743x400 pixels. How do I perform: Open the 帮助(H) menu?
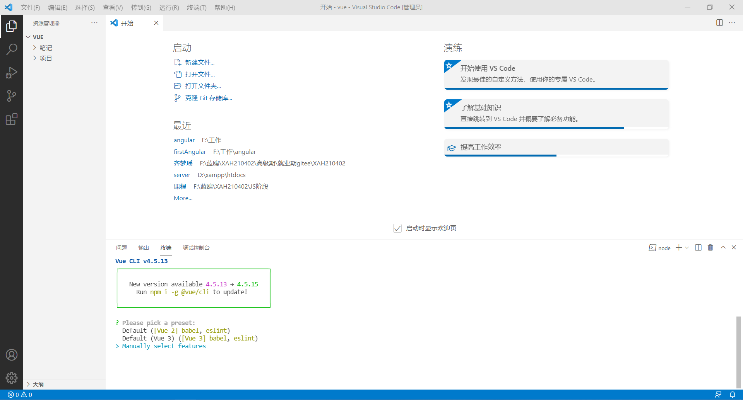pos(225,7)
